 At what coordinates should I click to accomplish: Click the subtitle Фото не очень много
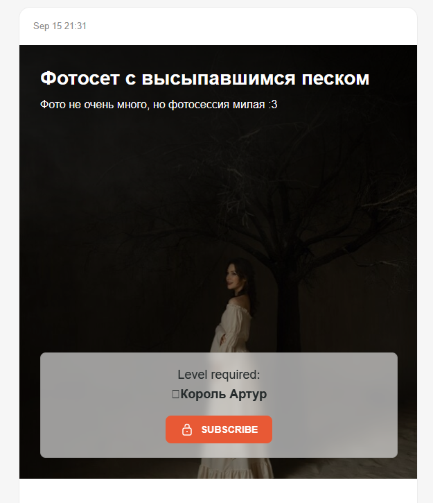pyautogui.click(x=159, y=105)
